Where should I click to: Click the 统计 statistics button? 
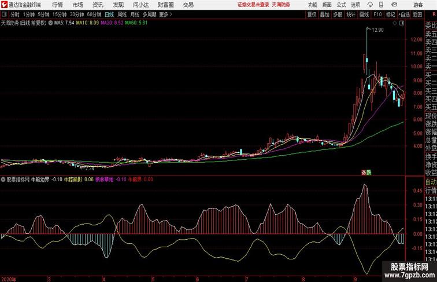tap(351, 14)
